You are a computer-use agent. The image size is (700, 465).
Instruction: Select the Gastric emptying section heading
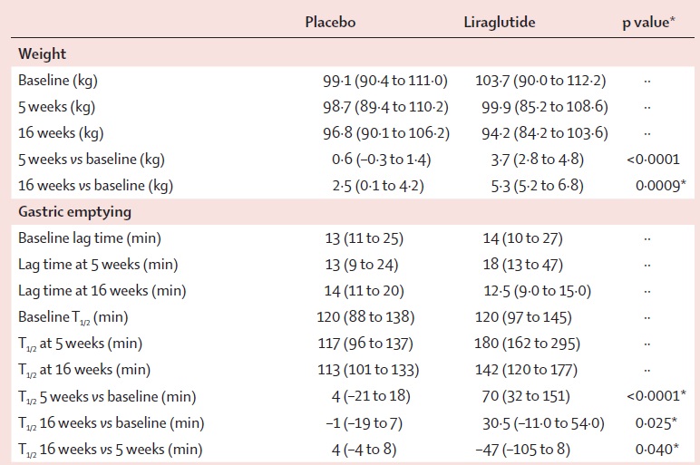[74, 211]
